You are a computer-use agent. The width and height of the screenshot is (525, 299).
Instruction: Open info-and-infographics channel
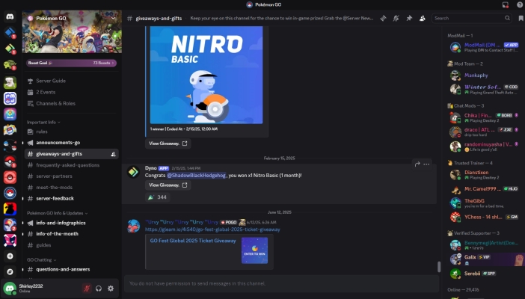[x=71, y=223]
